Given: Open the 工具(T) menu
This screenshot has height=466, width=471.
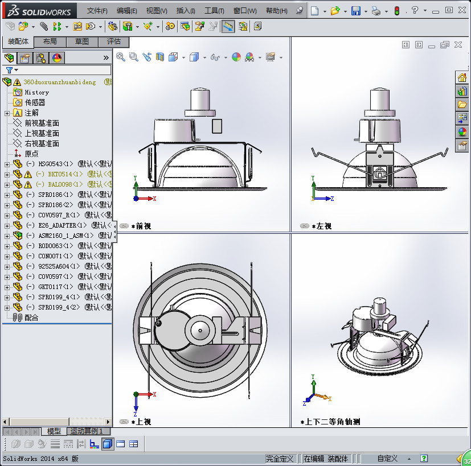Looking at the screenshot, I should pyautogui.click(x=214, y=11).
